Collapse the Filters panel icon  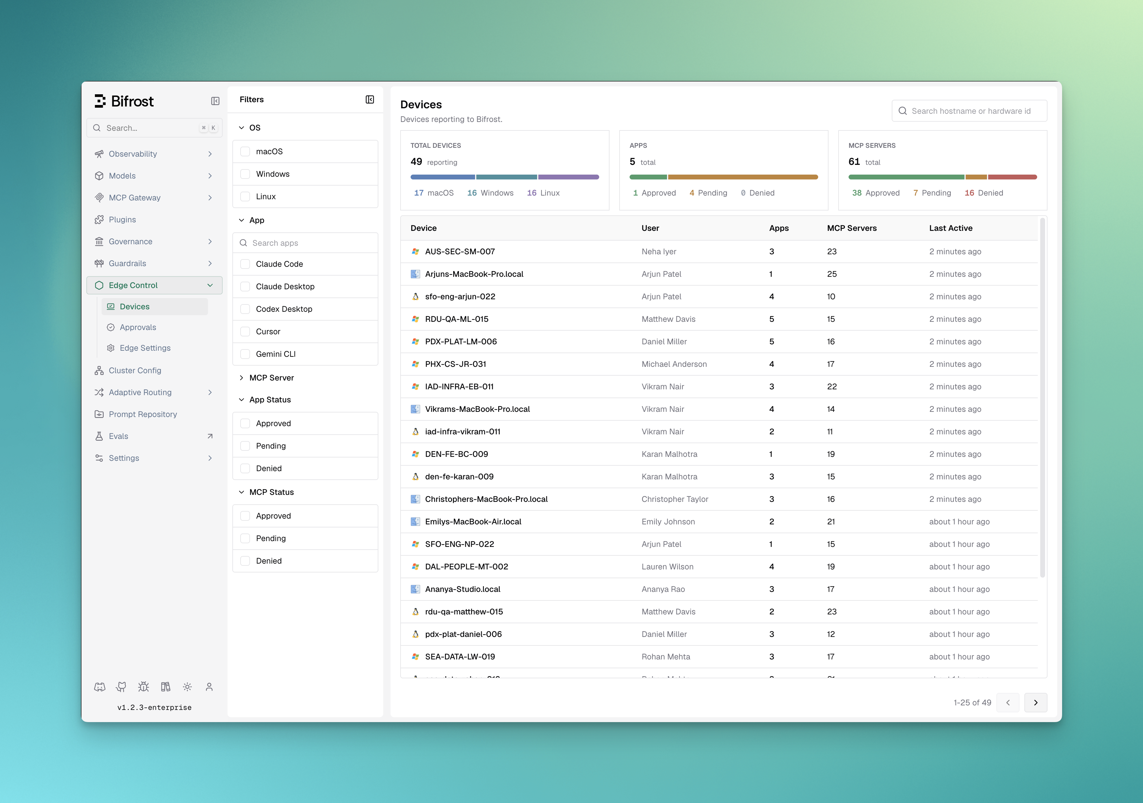tap(369, 99)
